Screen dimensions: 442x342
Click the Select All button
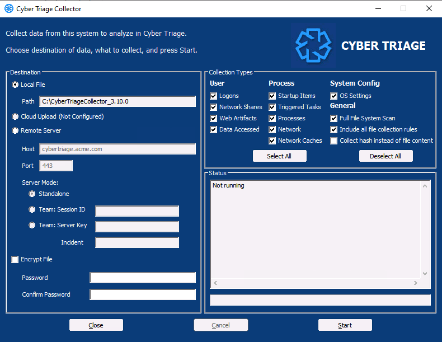coord(279,156)
